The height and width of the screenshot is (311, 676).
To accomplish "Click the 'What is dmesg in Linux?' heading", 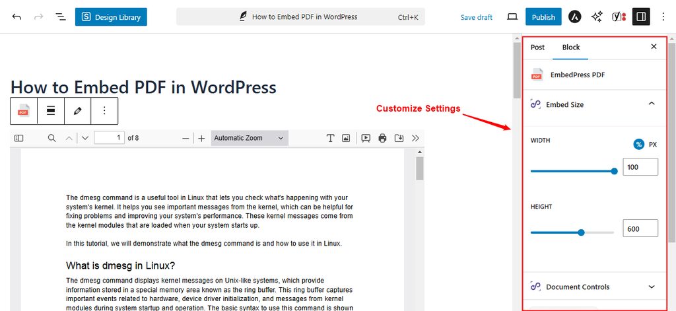I will (120, 265).
